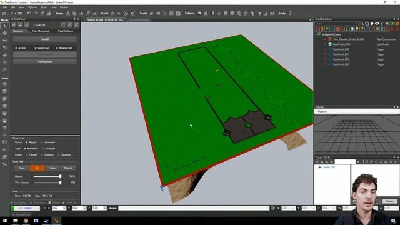
Task: Select the Generated radio option
Action: click(42, 142)
